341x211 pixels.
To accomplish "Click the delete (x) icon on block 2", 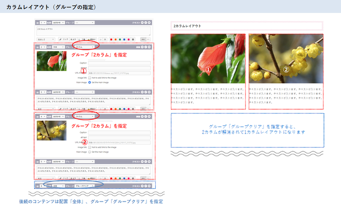I will pyautogui.click(x=150, y=47).
